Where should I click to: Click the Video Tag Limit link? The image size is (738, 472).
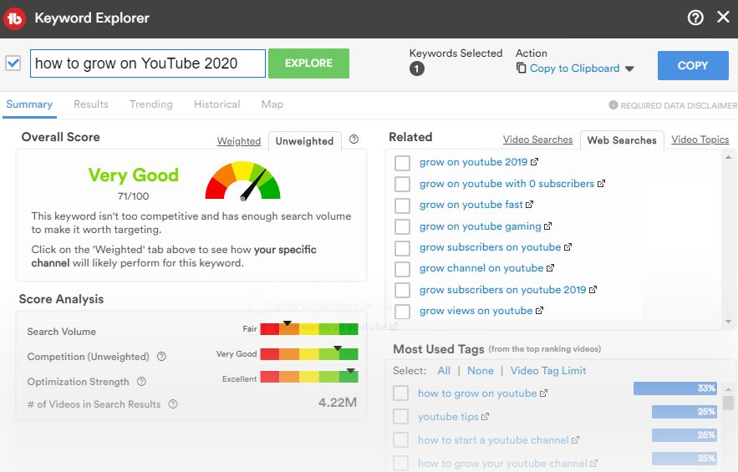(x=548, y=371)
